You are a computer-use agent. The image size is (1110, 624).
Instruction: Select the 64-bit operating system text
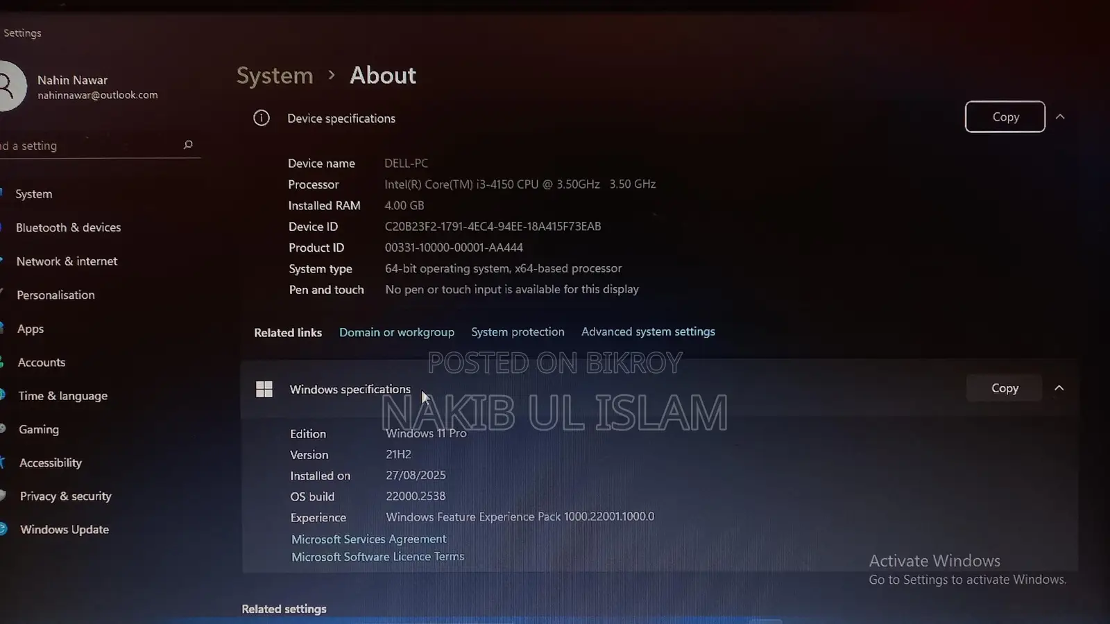(x=503, y=268)
